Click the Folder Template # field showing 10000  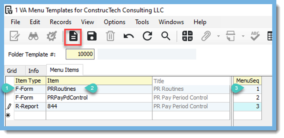click(80, 54)
